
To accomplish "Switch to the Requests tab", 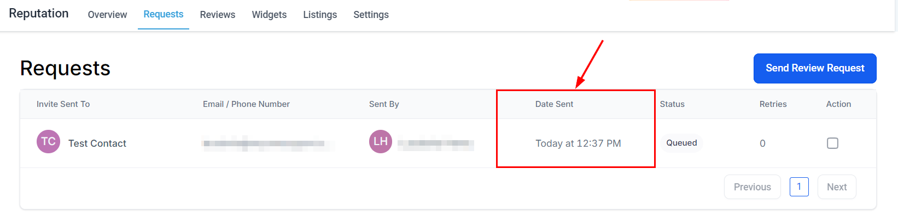I will click(x=164, y=14).
